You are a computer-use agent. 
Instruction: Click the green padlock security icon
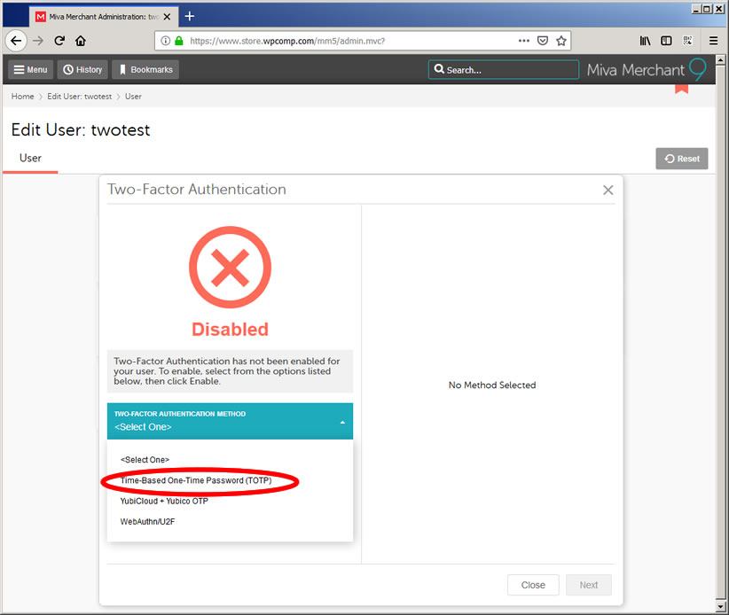179,41
